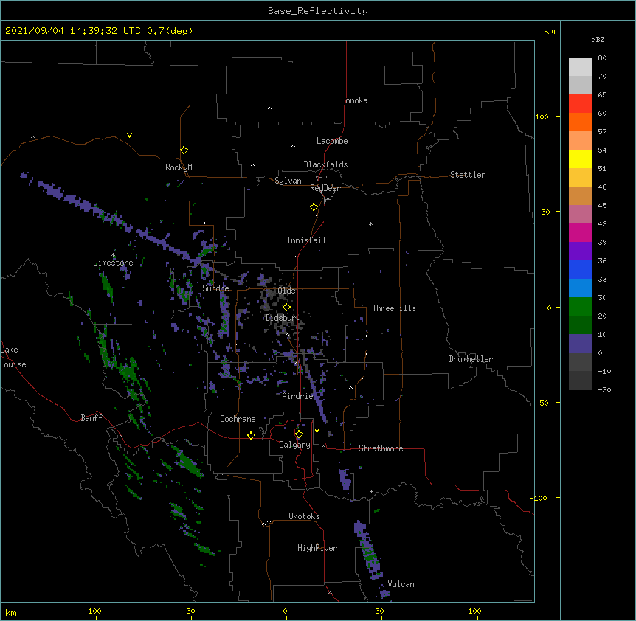
Task: Select the Limestone label
Action: [x=113, y=263]
